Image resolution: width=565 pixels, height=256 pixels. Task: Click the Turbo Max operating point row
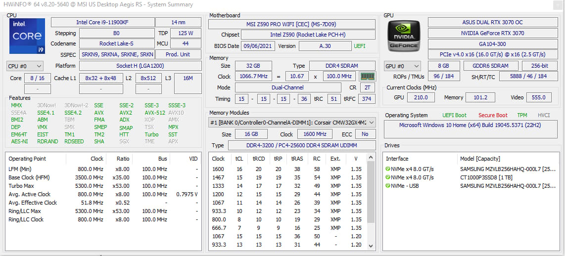(x=103, y=186)
